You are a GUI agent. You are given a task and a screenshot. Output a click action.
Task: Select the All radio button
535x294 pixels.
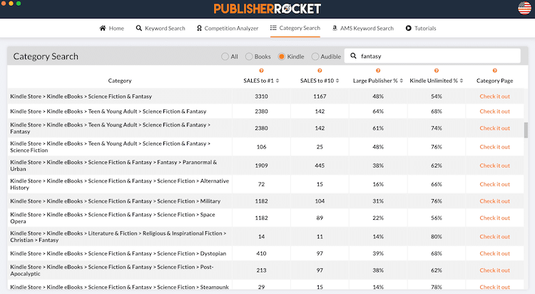click(x=225, y=56)
